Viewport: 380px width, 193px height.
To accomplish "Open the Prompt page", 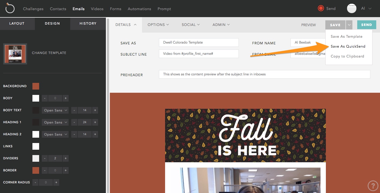I will click(x=164, y=9).
